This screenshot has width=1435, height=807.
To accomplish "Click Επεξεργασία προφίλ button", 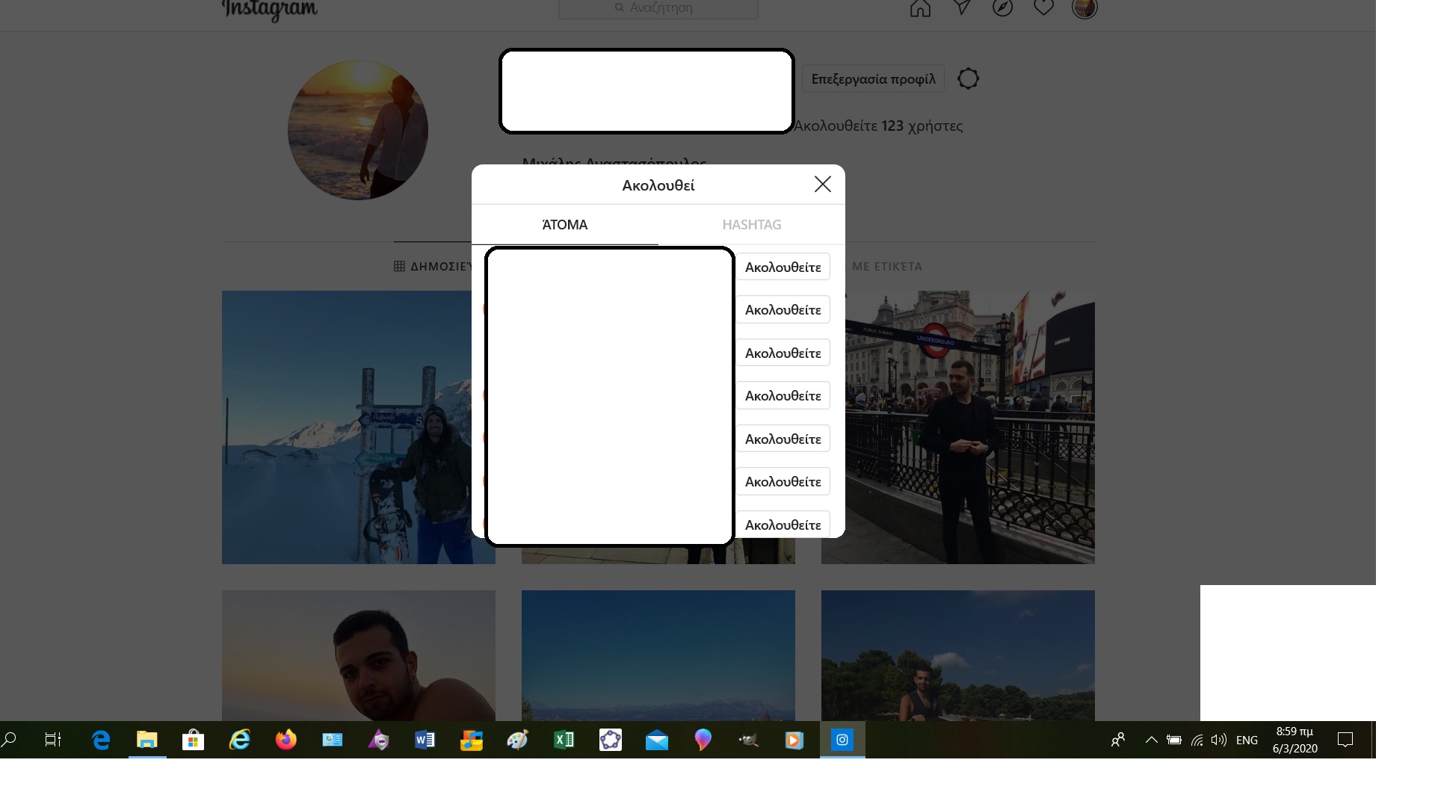I will (x=873, y=79).
